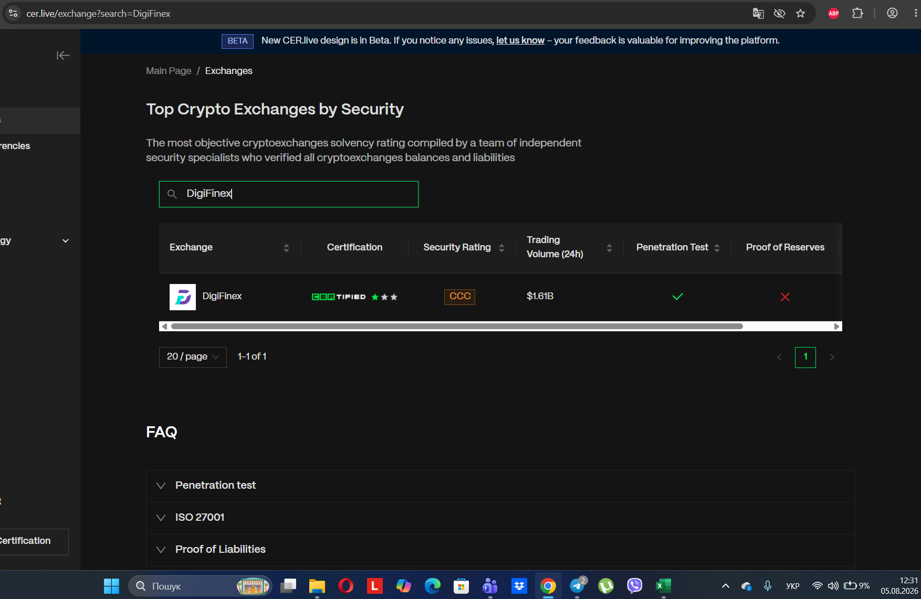Click the 'let us know' feedback link
The image size is (921, 599).
coord(520,40)
